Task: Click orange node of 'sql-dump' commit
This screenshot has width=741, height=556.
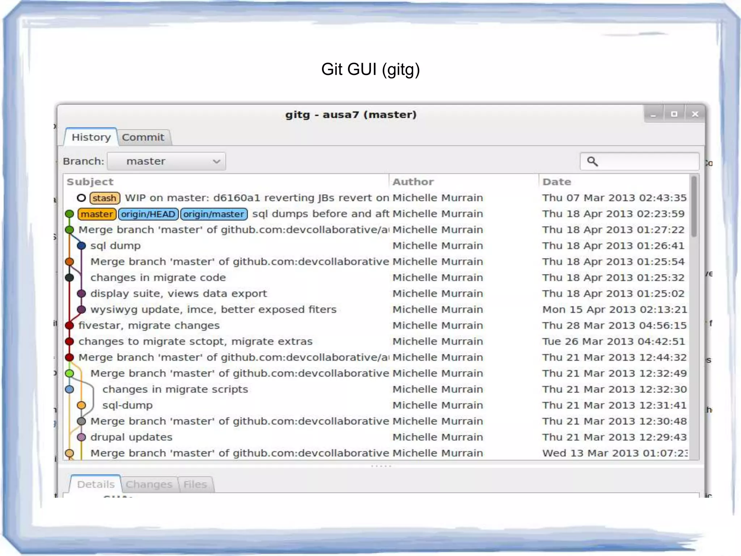Action: tap(81, 405)
